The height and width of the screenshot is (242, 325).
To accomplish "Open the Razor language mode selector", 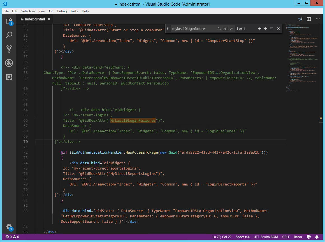I will (x=298, y=237).
